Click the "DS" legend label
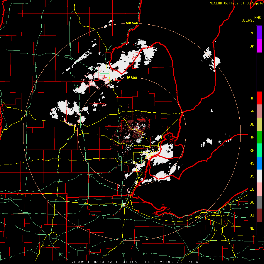The image size is (264, 264). (252, 176)
